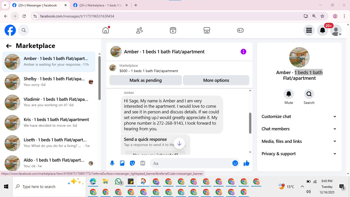
Task: Expand the Customize chat section
Action: pos(299,116)
